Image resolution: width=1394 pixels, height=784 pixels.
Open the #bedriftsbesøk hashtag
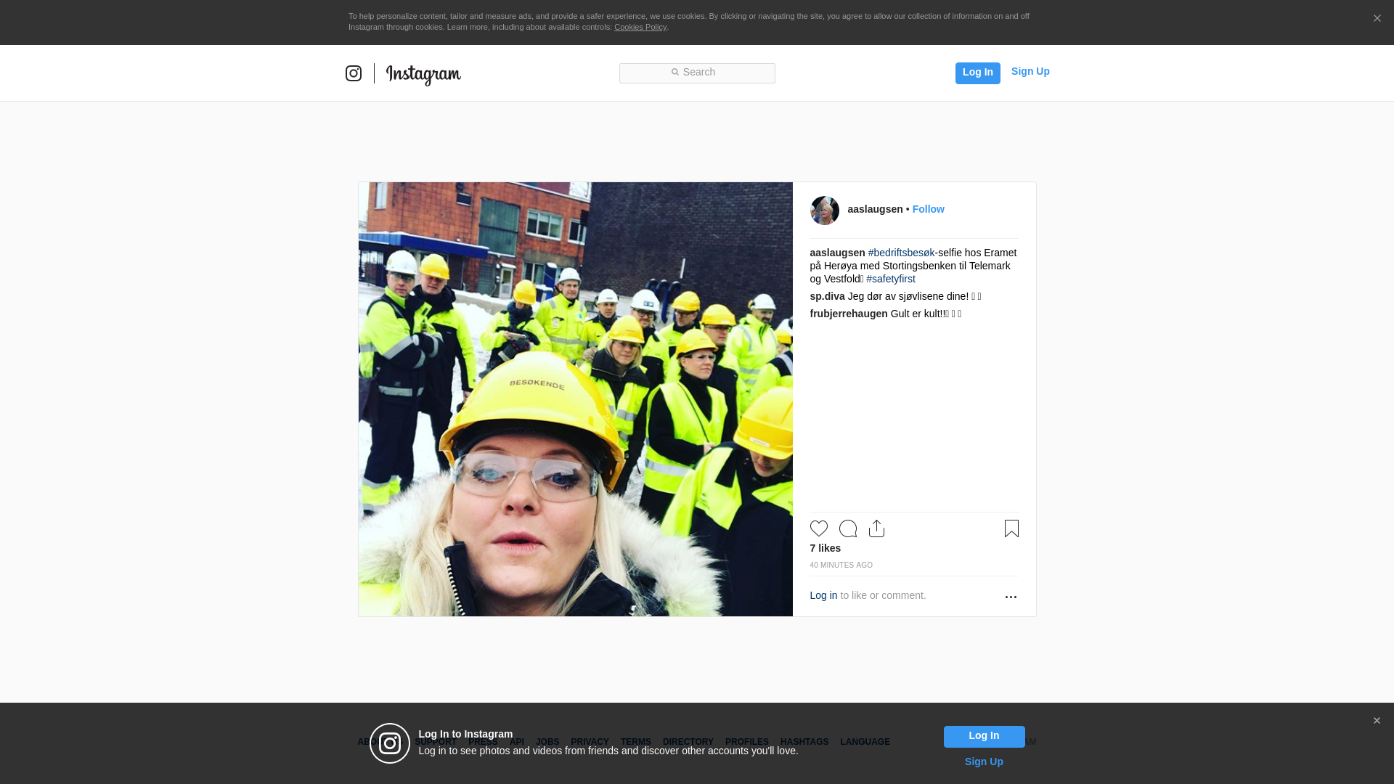(x=901, y=253)
